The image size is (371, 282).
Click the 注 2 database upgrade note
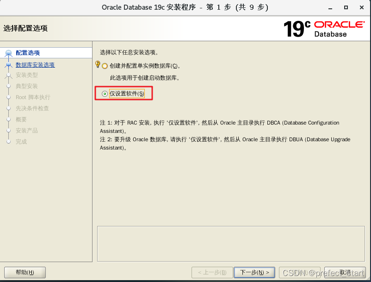(225, 144)
